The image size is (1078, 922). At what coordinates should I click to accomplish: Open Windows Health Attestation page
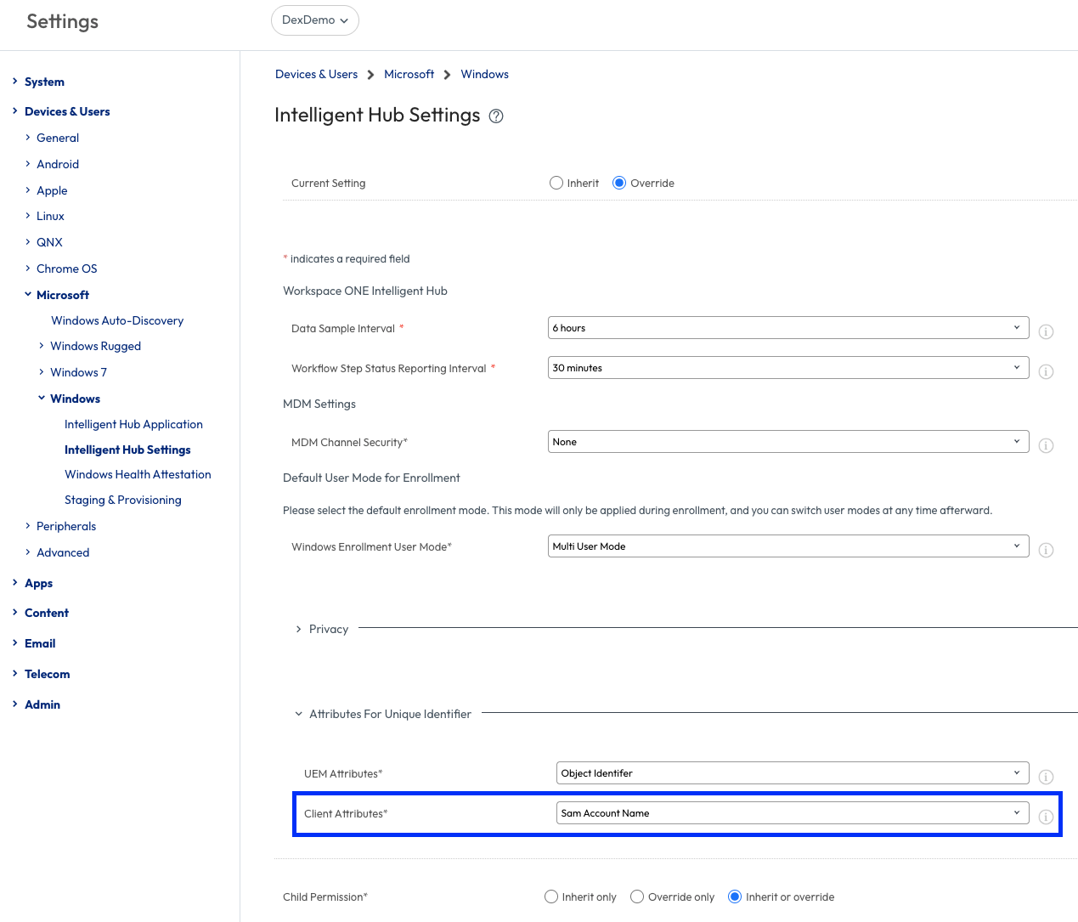point(138,474)
